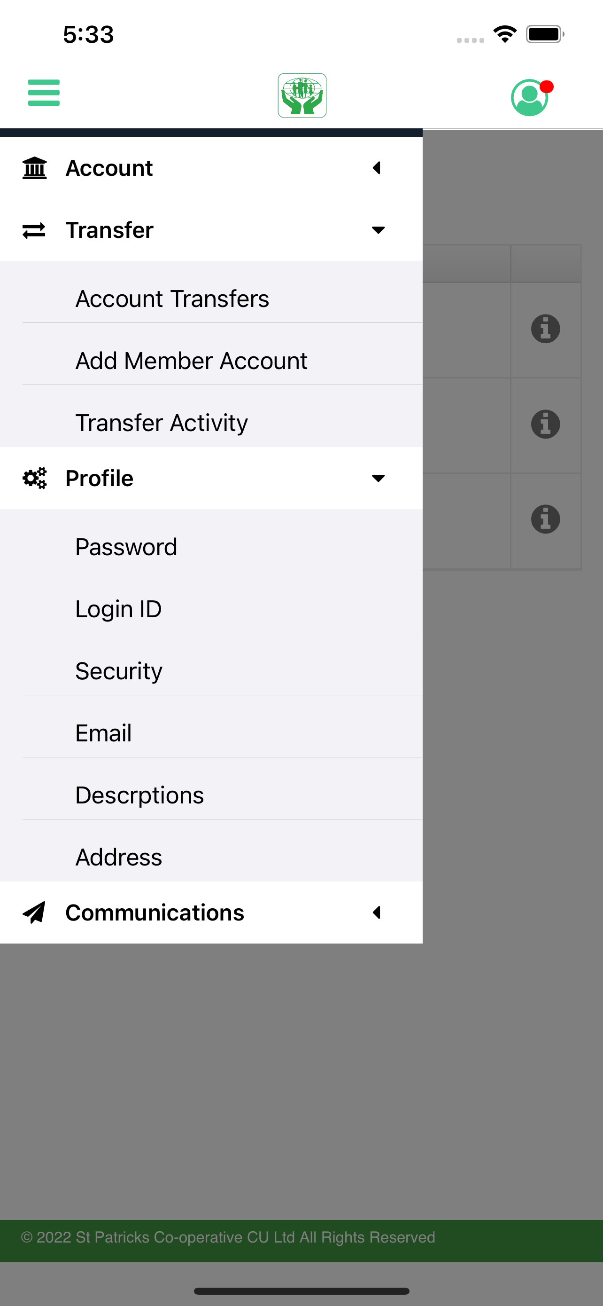
Task: Click the Transfer arrows icon
Action: point(34,230)
